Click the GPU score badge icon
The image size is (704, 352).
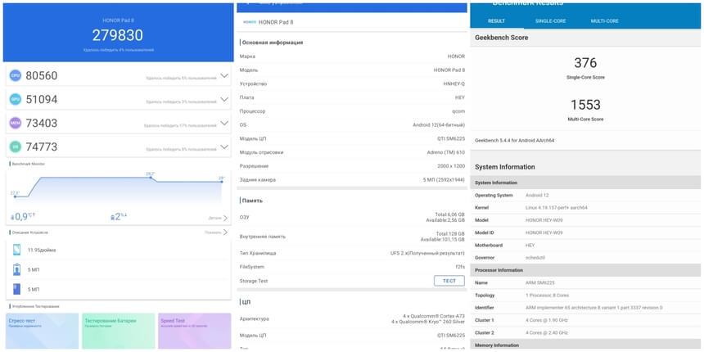[x=16, y=99]
